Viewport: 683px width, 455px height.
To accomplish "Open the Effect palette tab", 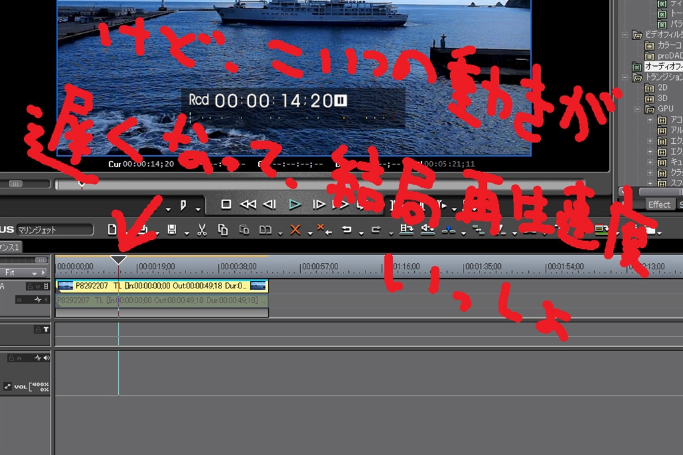I will coord(658,205).
